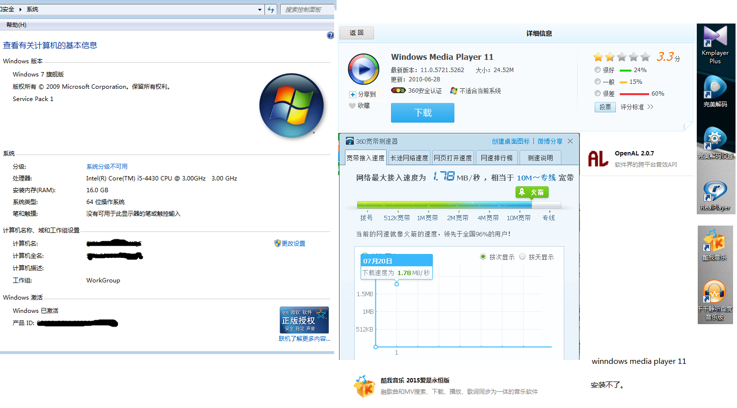Click the 正版授权 genuine Microsoft badge
The width and height of the screenshot is (737, 408).
pos(304,320)
